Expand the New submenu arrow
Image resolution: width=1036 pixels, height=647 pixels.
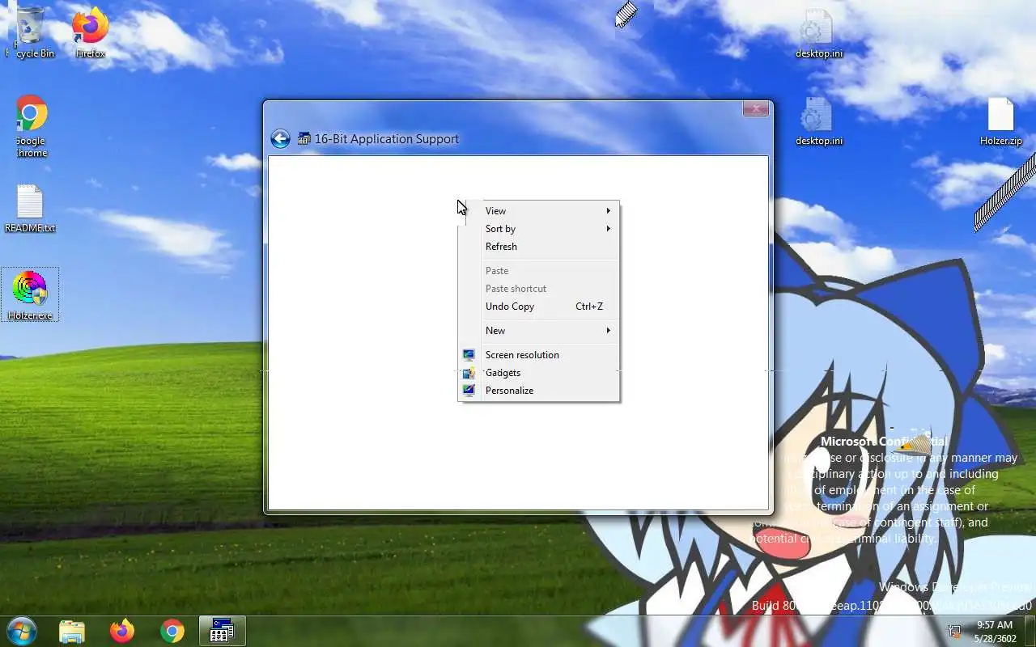point(609,331)
